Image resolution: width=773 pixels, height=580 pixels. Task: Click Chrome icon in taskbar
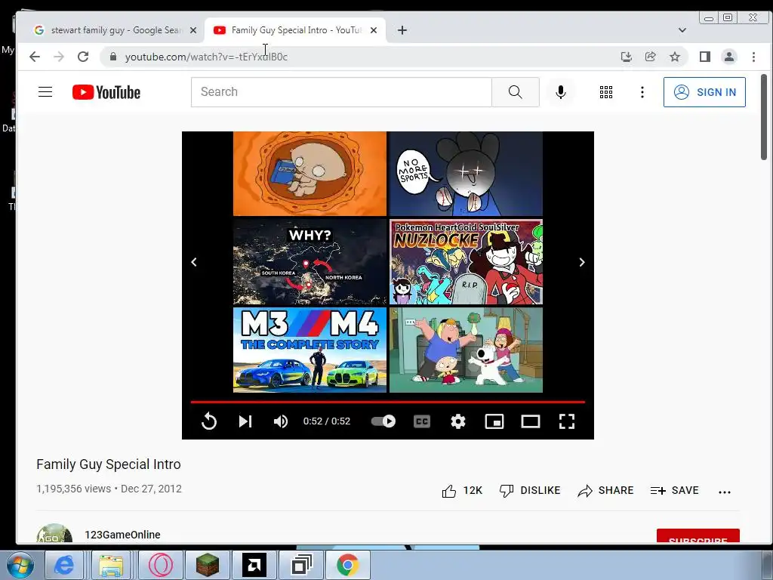click(347, 565)
